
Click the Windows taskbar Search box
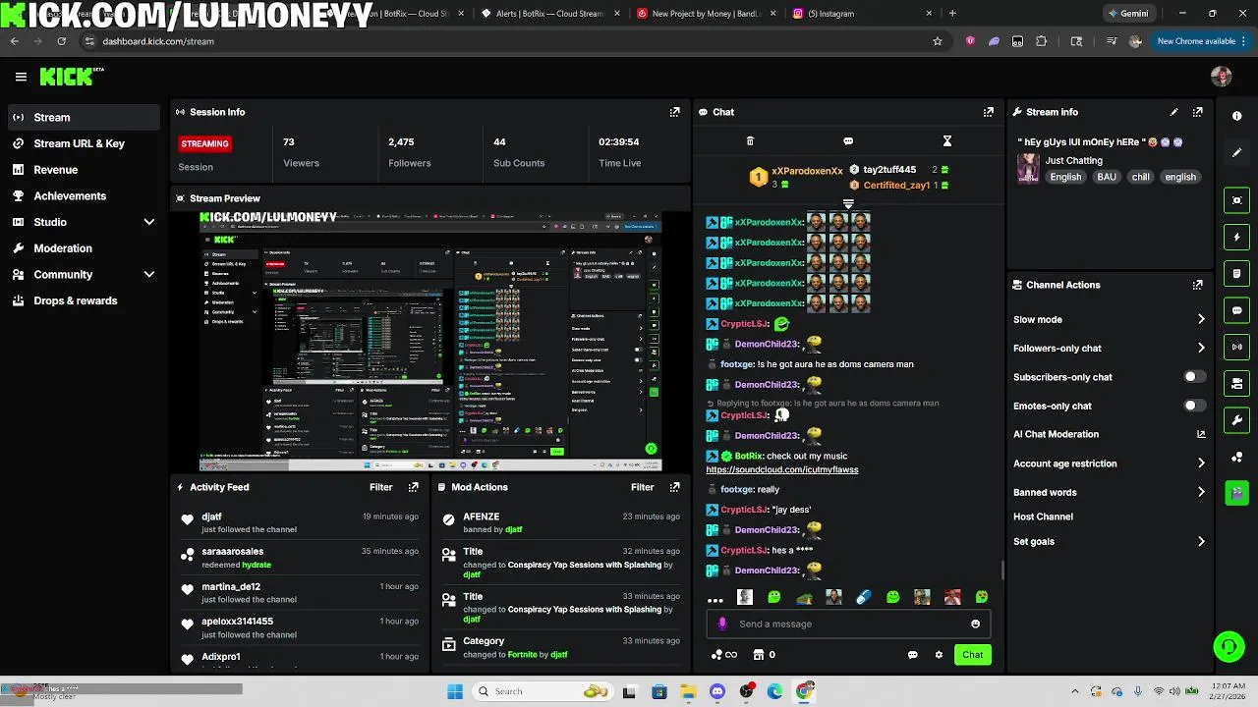point(543,691)
